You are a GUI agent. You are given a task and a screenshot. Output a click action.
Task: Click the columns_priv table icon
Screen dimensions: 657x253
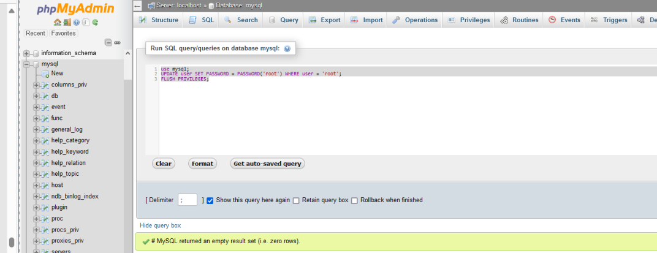45,85
